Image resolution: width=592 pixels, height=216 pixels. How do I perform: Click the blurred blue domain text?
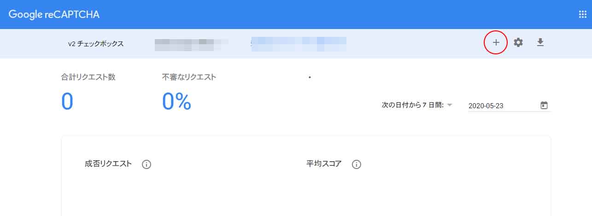[299, 44]
